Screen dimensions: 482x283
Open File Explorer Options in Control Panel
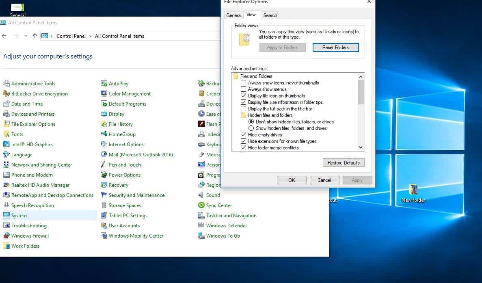33,124
